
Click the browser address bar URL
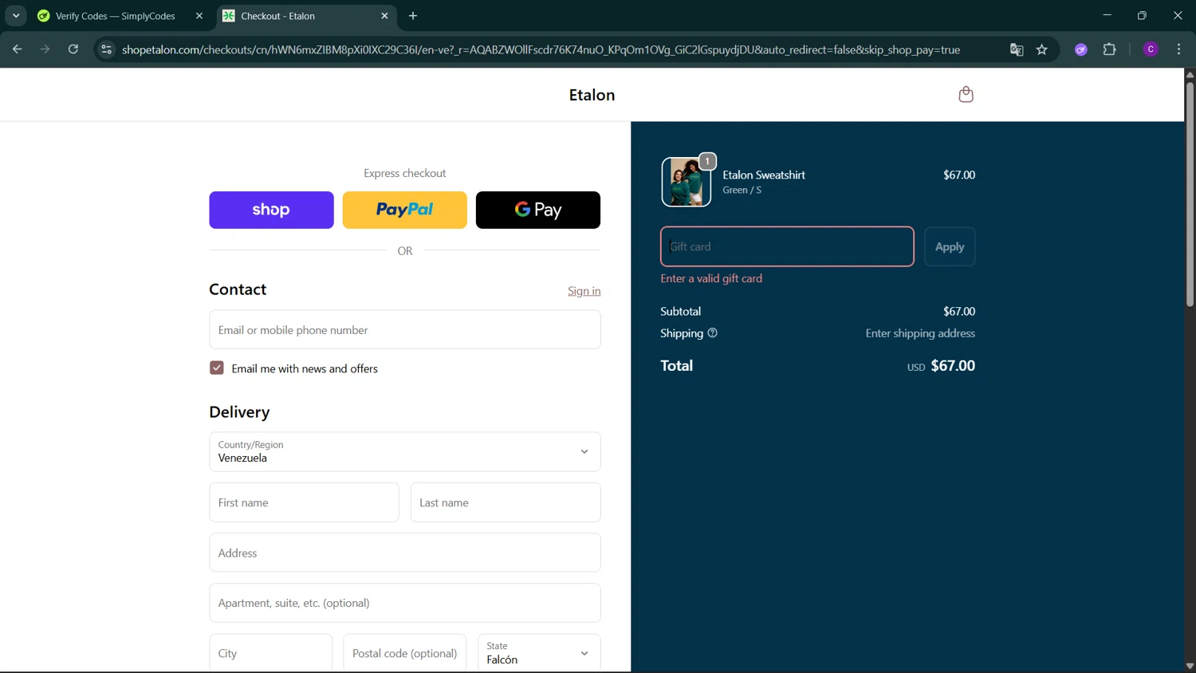pyautogui.click(x=541, y=49)
